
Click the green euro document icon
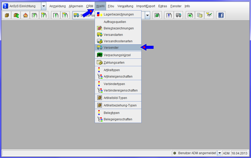(x=190, y=15)
